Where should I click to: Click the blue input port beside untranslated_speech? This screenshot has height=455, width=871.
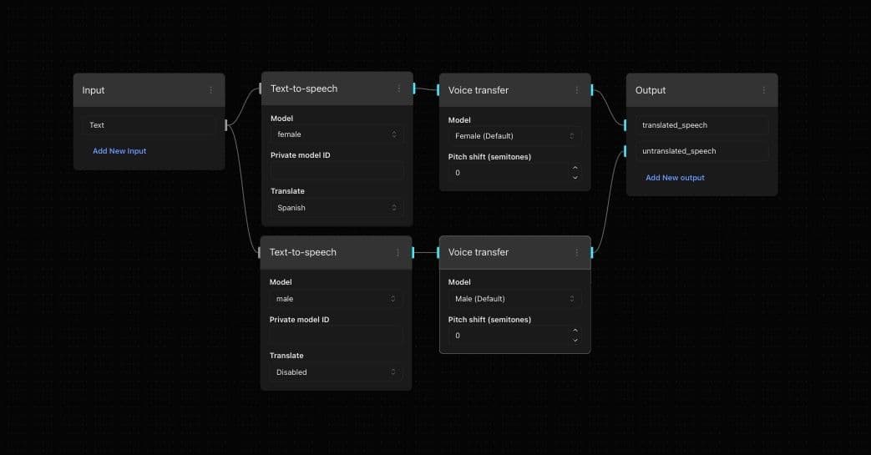tap(625, 151)
